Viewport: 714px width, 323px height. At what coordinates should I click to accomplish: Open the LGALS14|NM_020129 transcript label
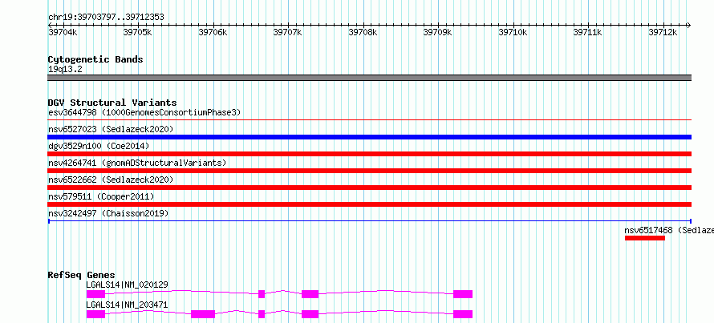(127, 285)
